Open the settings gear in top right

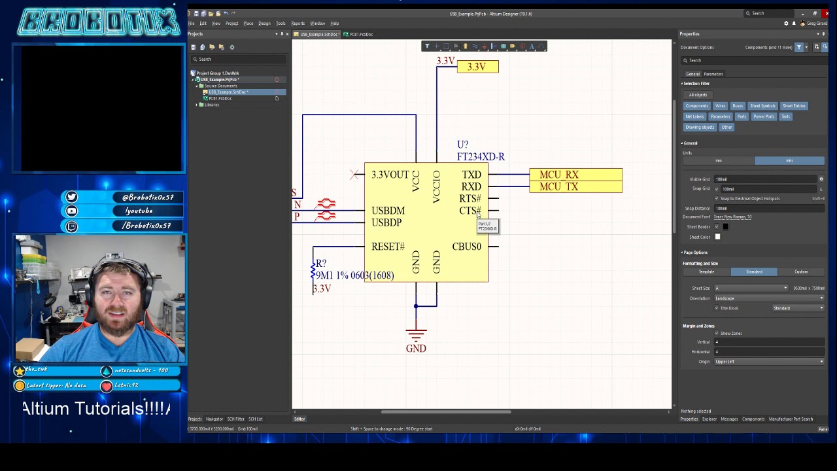pyautogui.click(x=786, y=24)
